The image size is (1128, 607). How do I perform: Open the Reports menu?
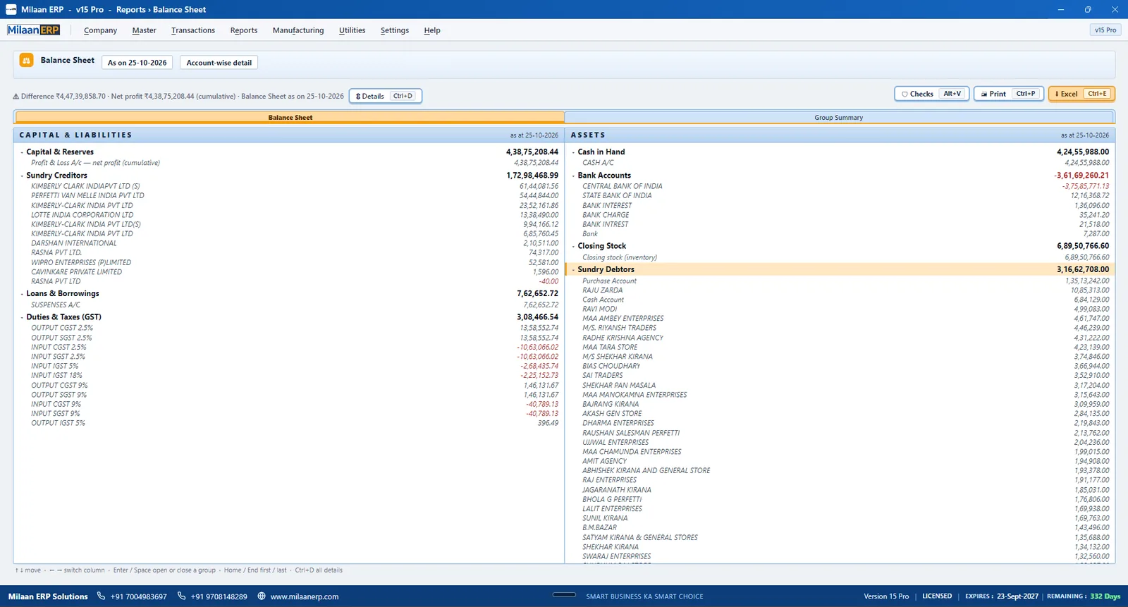243,30
